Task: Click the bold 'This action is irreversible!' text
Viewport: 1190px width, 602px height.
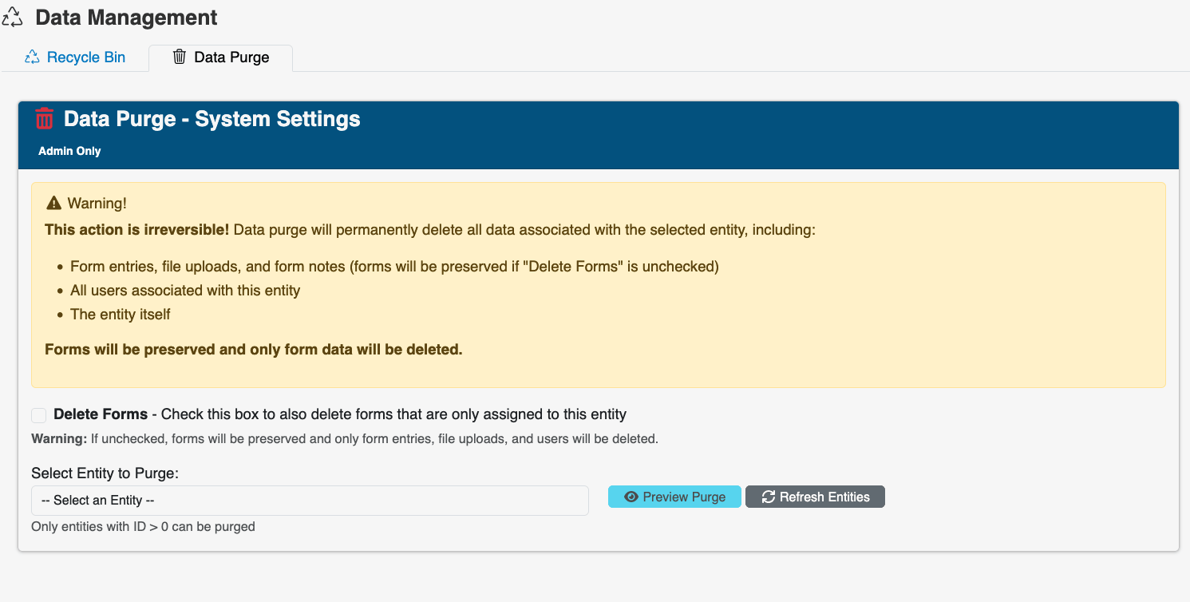Action: (x=137, y=230)
